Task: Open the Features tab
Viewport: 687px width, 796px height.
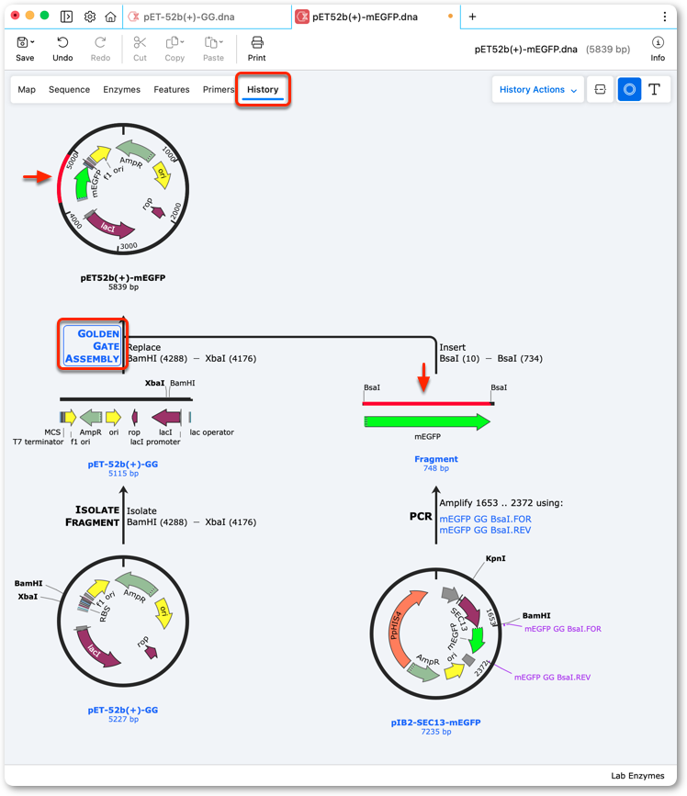Action: click(x=172, y=89)
